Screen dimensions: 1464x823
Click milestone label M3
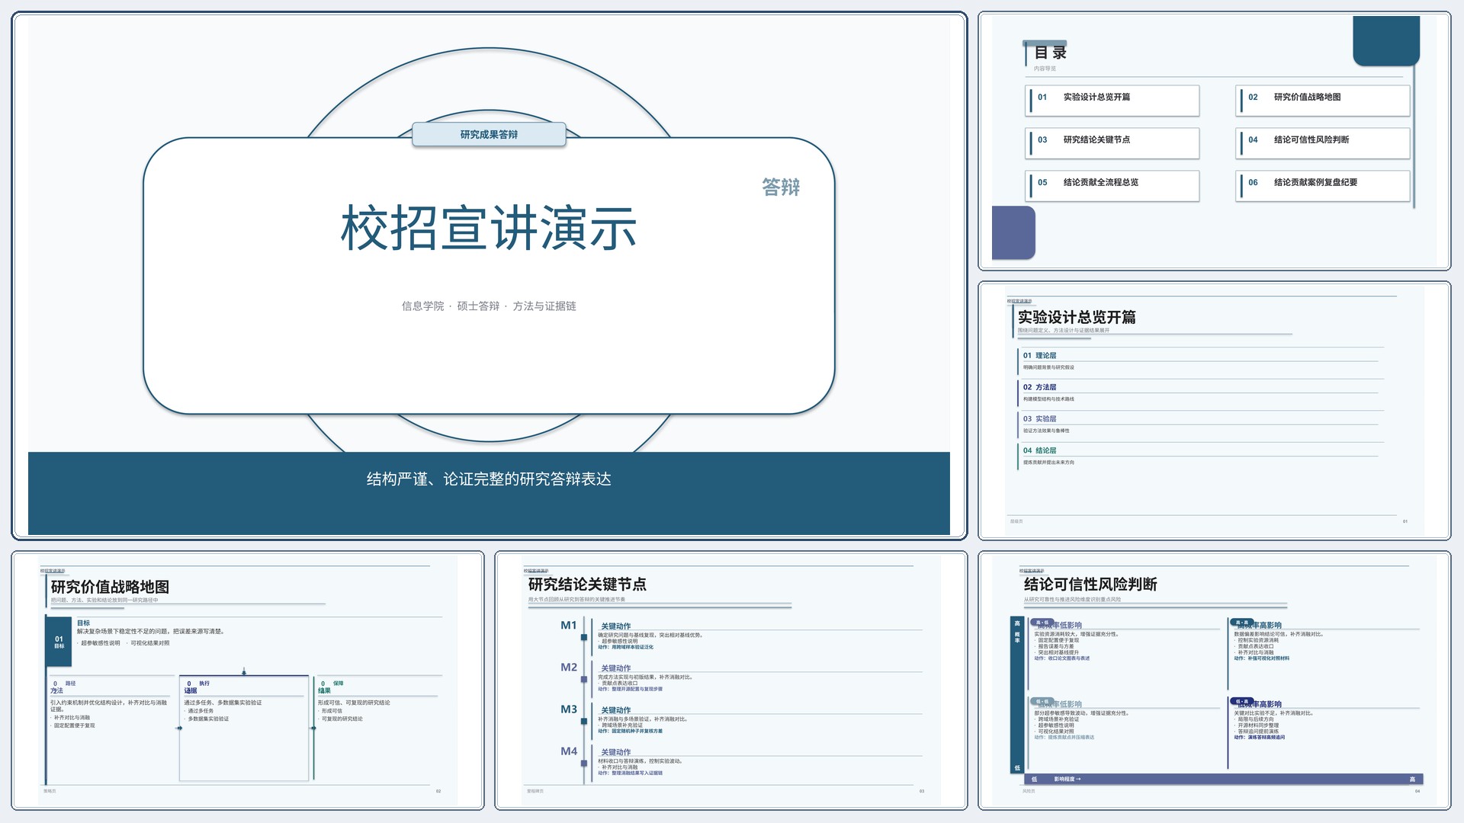569,709
